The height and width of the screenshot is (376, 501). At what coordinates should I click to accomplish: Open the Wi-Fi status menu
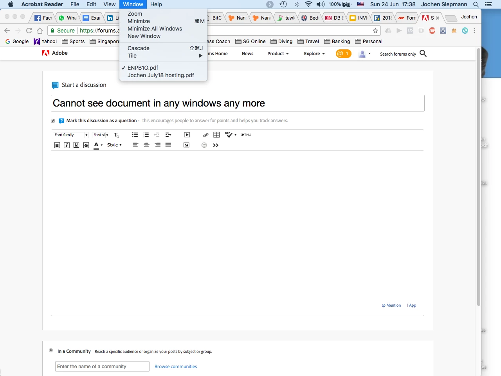[x=308, y=4]
